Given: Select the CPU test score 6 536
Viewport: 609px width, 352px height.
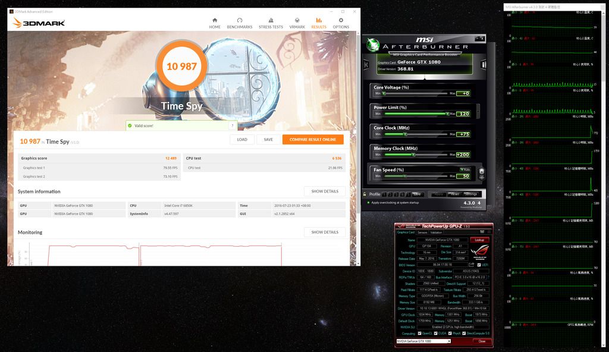Looking at the screenshot, I should [337, 158].
